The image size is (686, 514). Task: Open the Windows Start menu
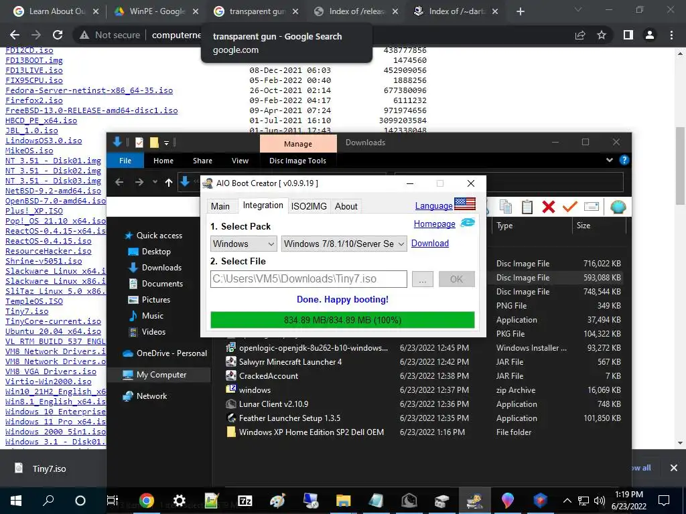click(x=16, y=501)
